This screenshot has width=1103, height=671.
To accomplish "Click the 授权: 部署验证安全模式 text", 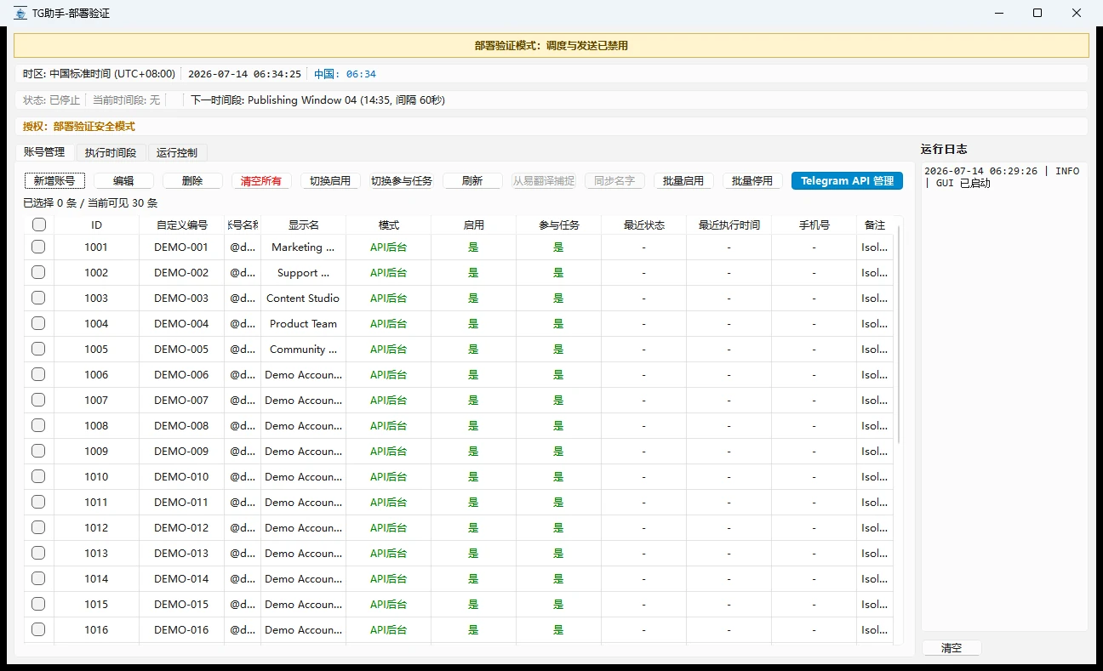I will point(79,127).
